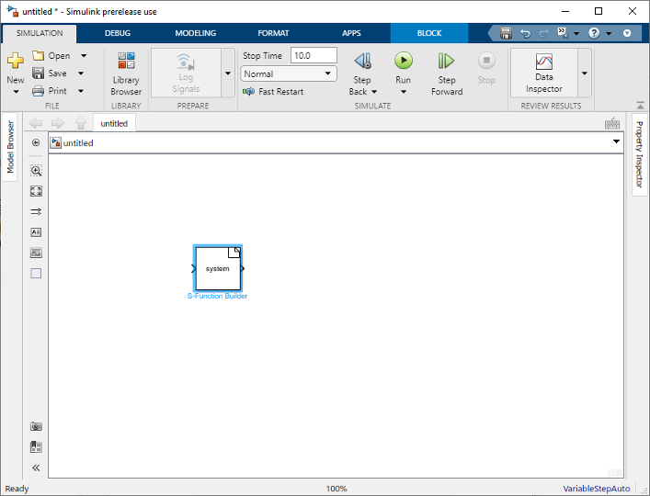
Task: Expand the Step Back options arrow
Action: (374, 92)
